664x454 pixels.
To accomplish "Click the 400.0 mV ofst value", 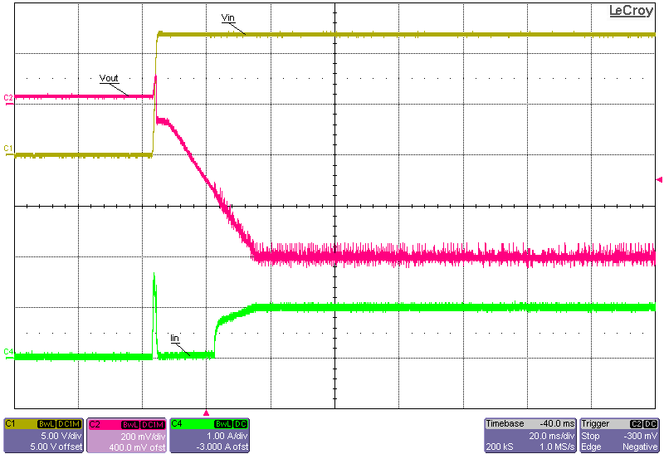I will [x=137, y=447].
